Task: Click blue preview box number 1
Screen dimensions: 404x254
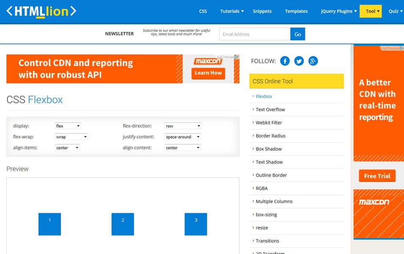Action: point(50,224)
